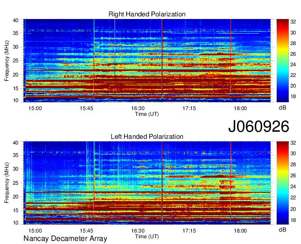Viewport: 301px width, 244px height.
Task: Click the 'Nancay Decameter Array' caption
Action: (x=65, y=239)
